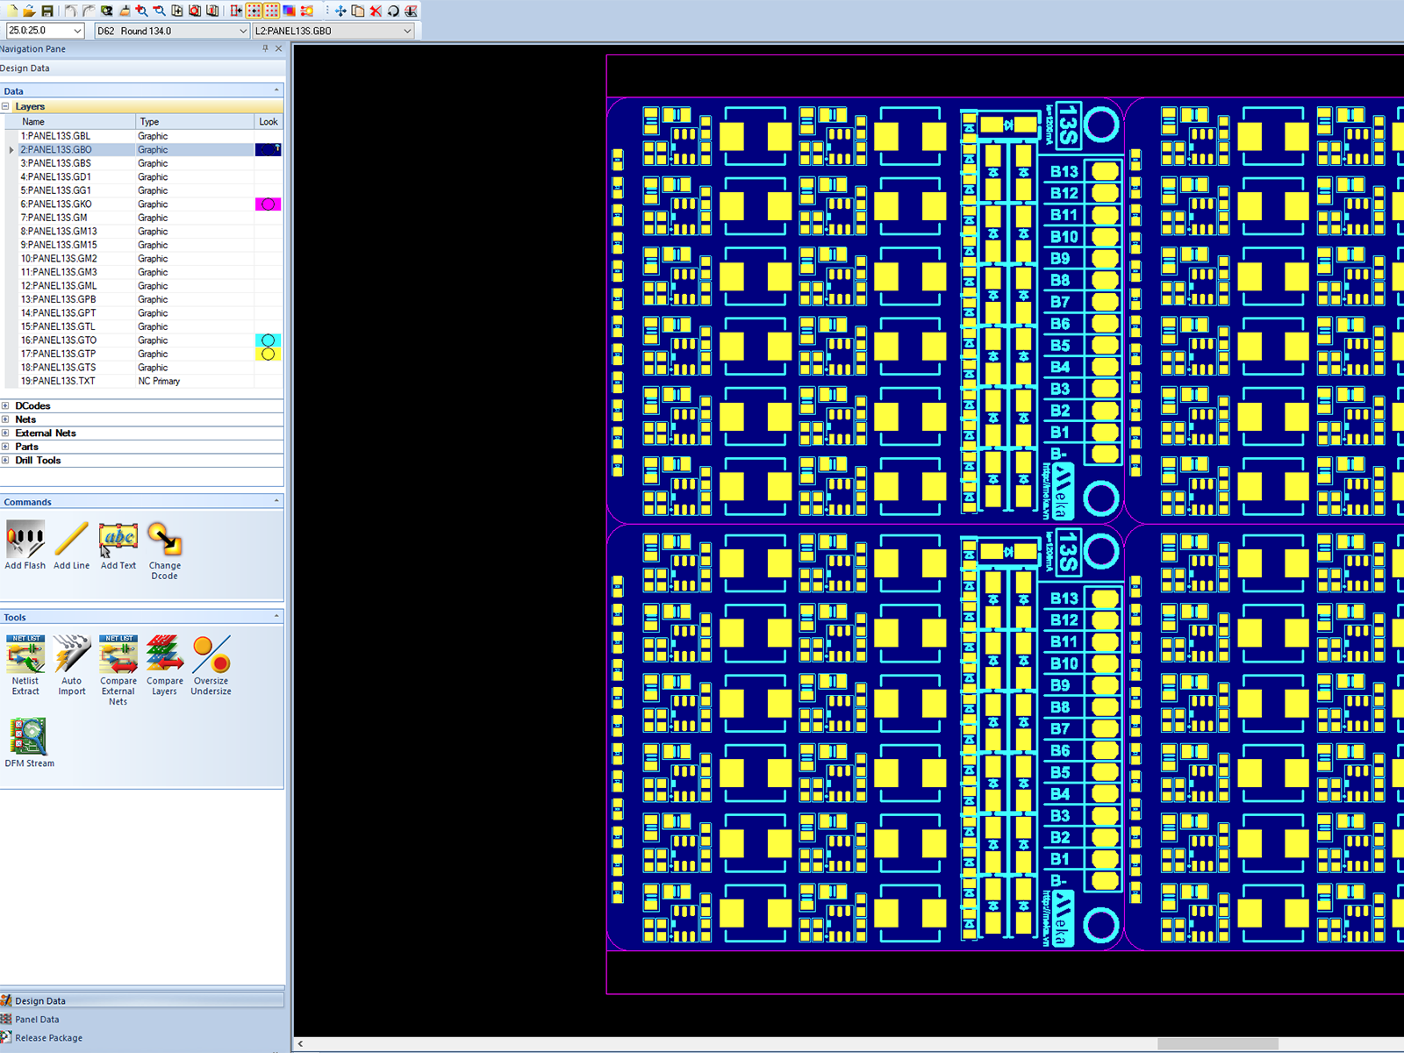Open the L2:PANEL13S.GBO active layer dropdown
The height and width of the screenshot is (1053, 1404).
click(x=407, y=31)
